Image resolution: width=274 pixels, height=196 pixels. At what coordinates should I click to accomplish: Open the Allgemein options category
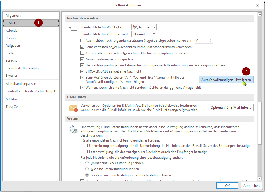click(31, 16)
